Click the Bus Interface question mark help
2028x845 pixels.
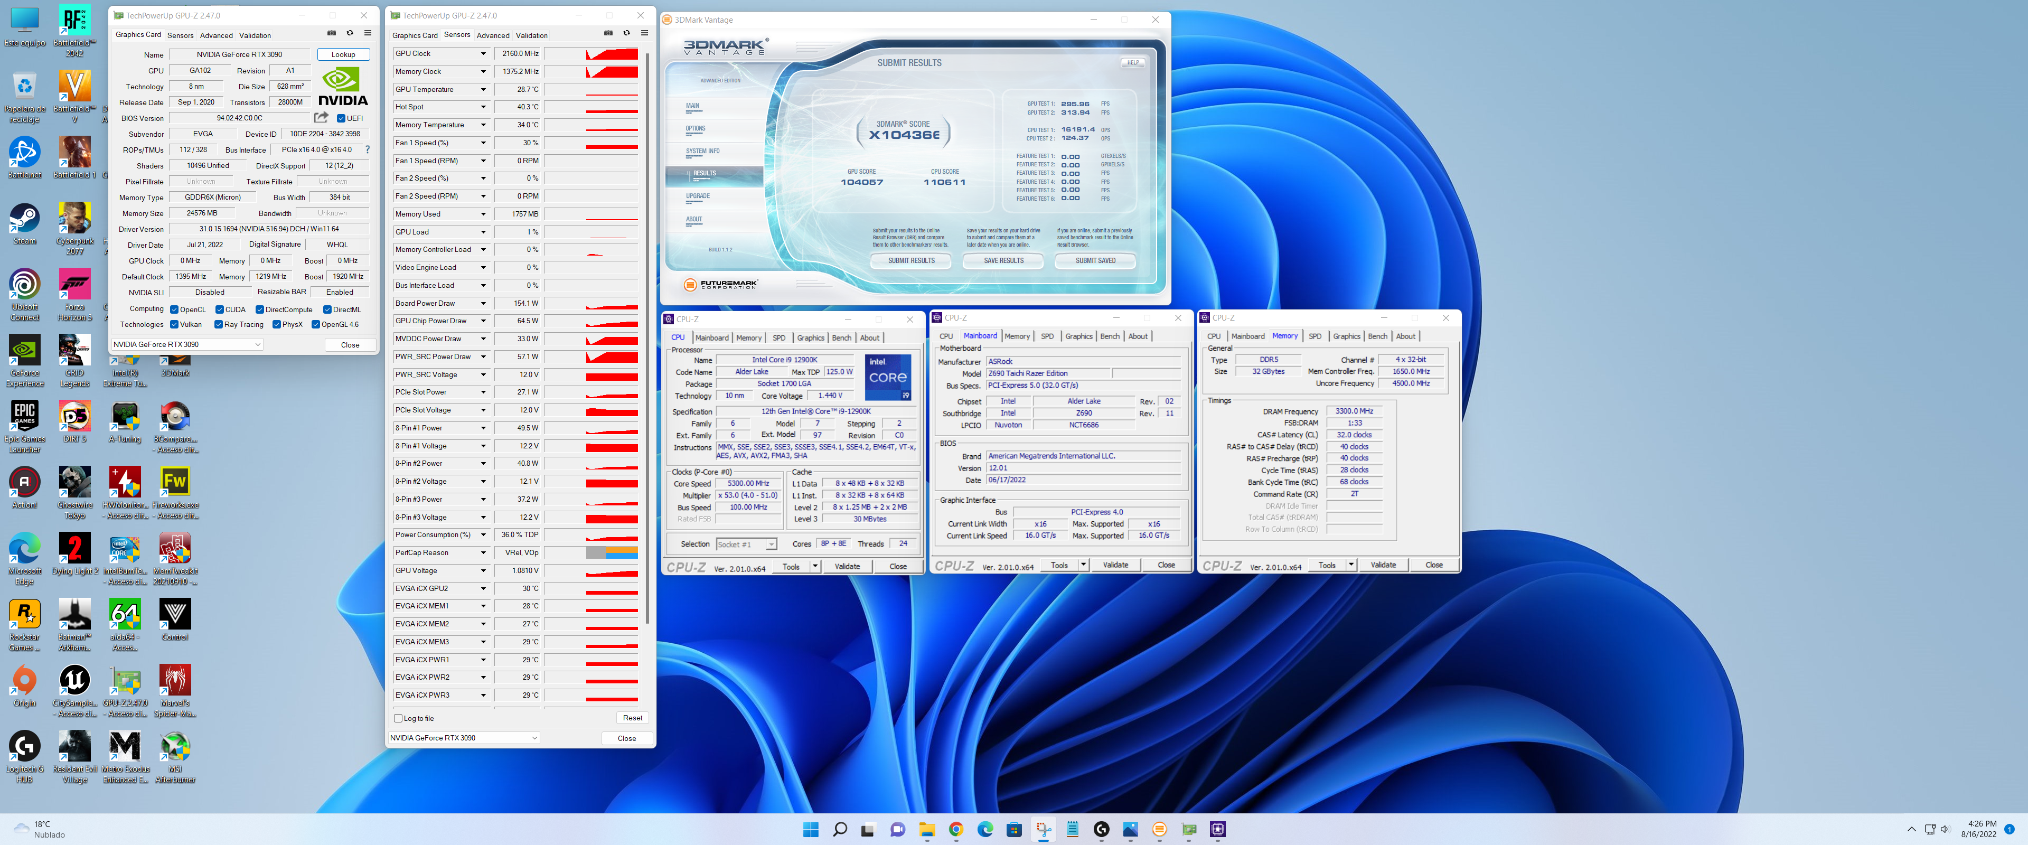click(x=368, y=149)
